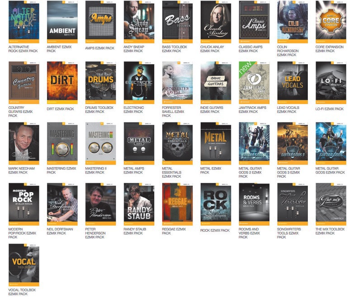Image resolution: width=354 pixels, height=300 pixels.
Task: View the Andy Sneap pack cover
Action: [x=139, y=22]
